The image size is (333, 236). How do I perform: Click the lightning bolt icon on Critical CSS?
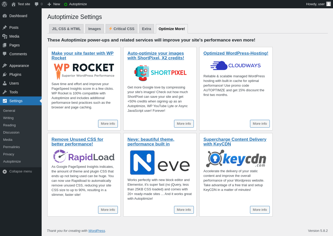click(110, 29)
